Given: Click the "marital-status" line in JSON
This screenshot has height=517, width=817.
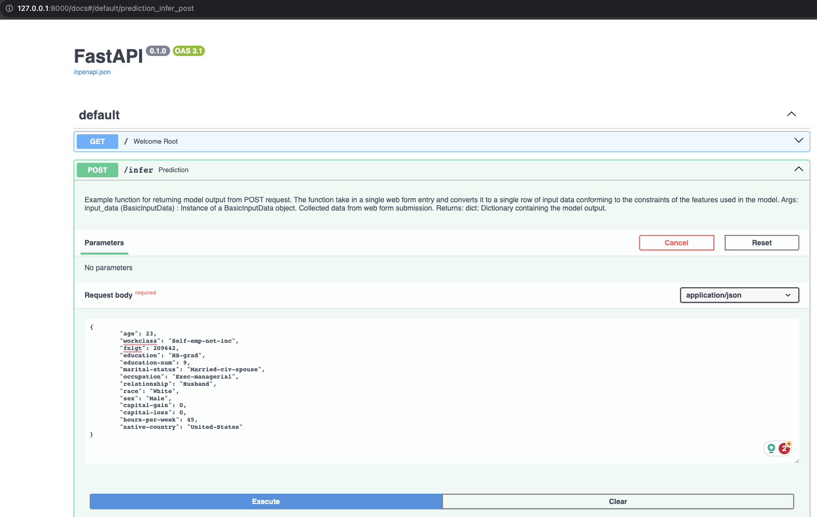Looking at the screenshot, I should (192, 370).
